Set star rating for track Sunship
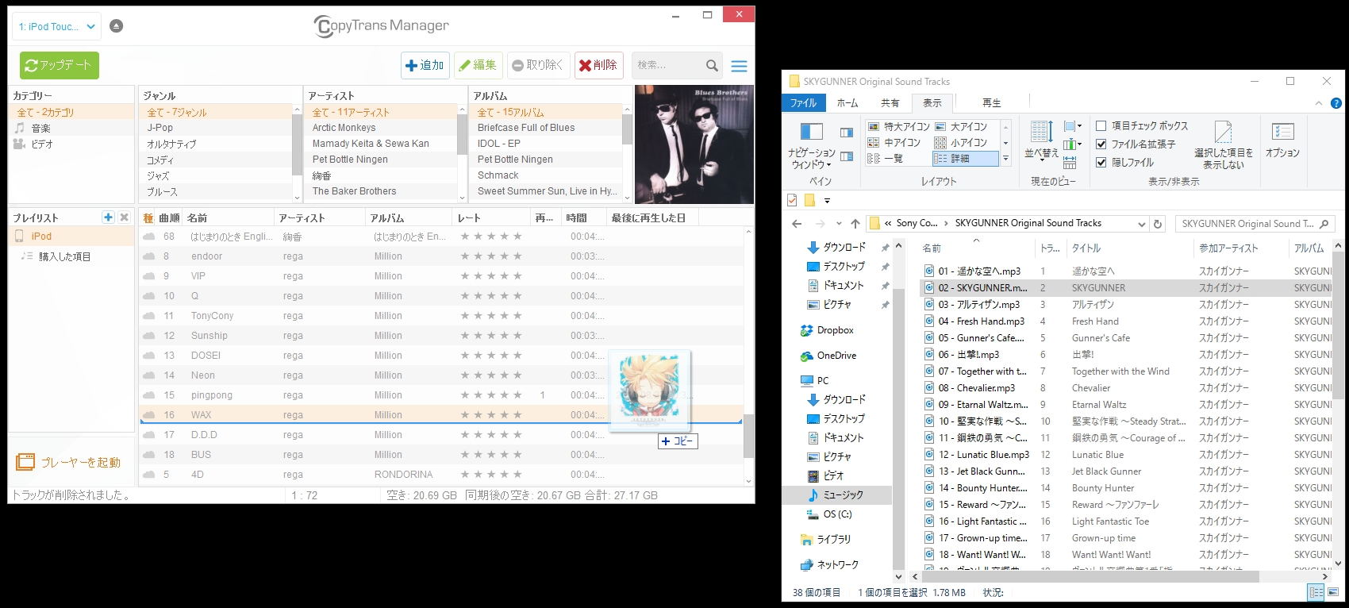1349x608 pixels. pyautogui.click(x=491, y=336)
